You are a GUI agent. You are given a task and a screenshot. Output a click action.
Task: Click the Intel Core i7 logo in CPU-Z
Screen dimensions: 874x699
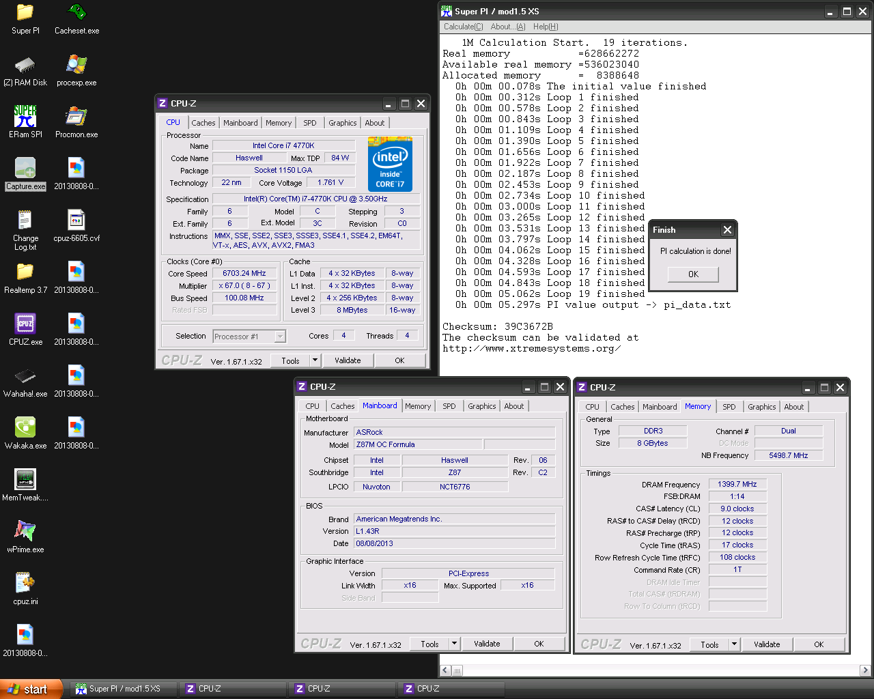point(390,165)
